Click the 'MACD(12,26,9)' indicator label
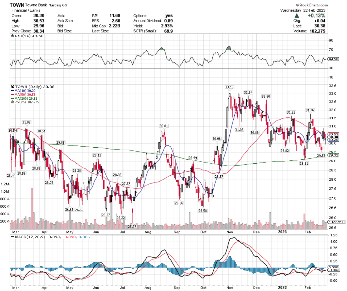 pyautogui.click(x=30, y=237)
